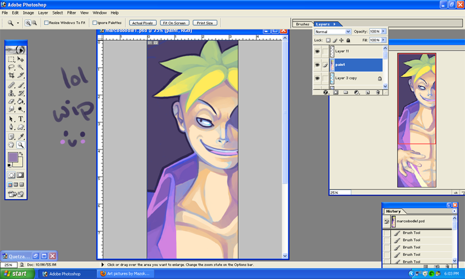Open the Image menu
Screen dimensions: 465x279
(28, 13)
